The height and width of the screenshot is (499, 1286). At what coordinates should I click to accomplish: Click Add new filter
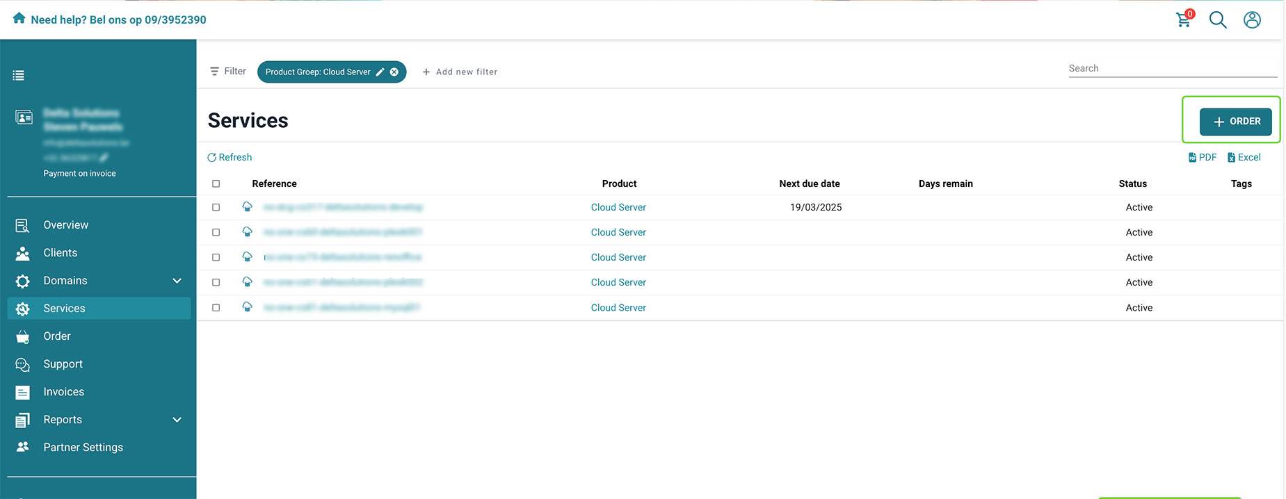[x=460, y=72]
